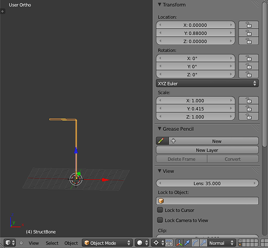Edit the Location X field
Image resolution: width=268 pixels, height=248 pixels.
(x=195, y=25)
